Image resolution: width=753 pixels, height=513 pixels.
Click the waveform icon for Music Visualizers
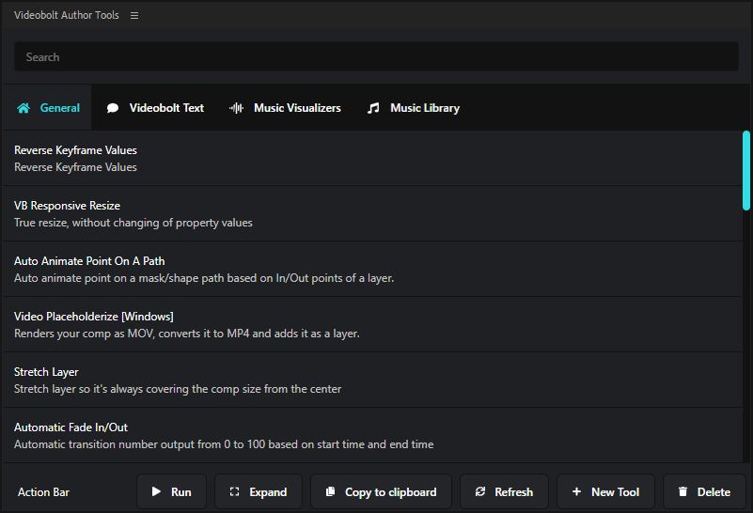(236, 108)
